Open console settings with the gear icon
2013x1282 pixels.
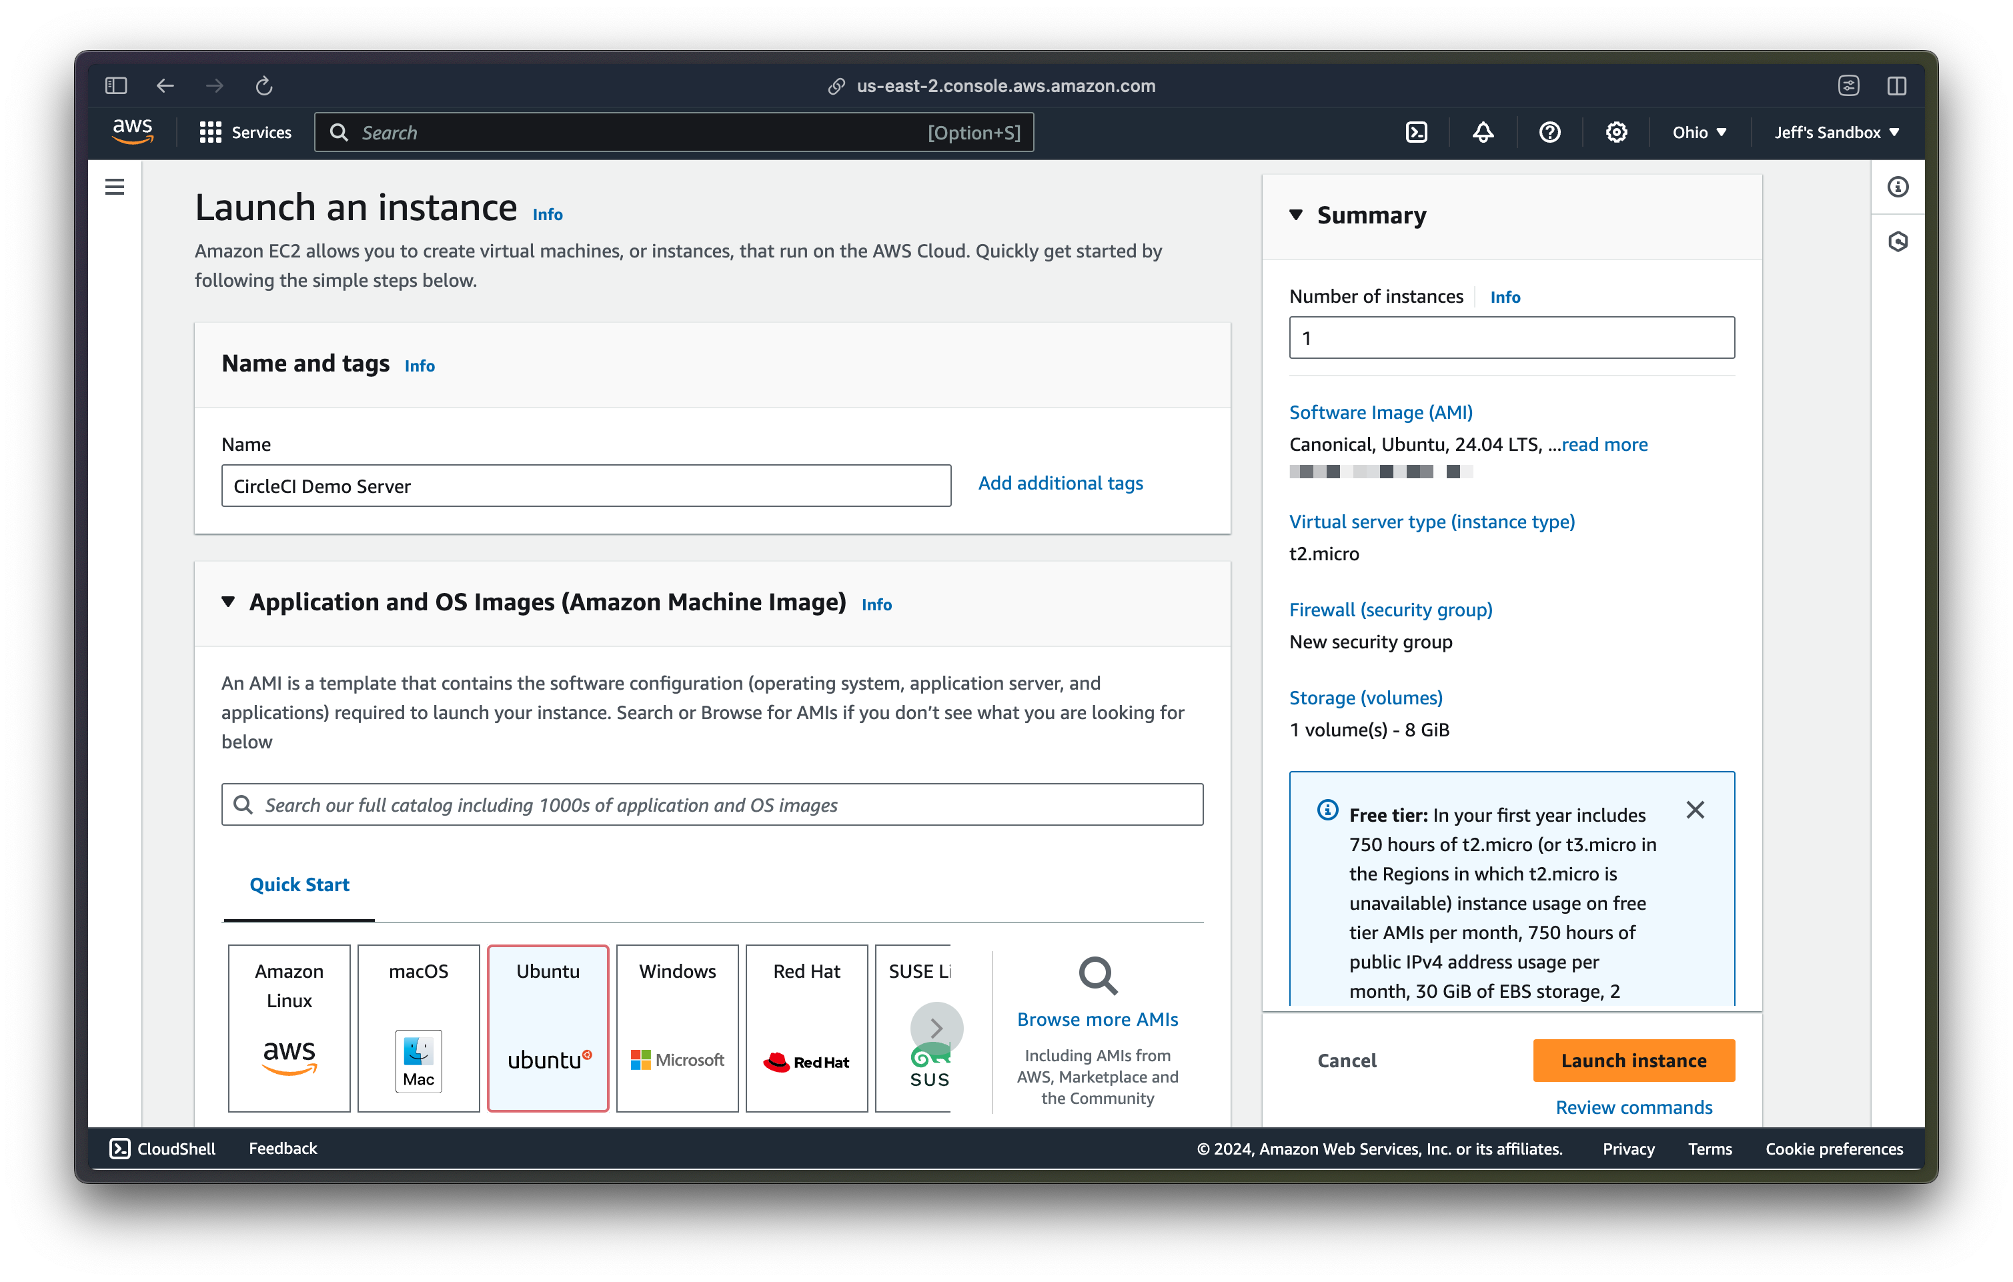1616,132
